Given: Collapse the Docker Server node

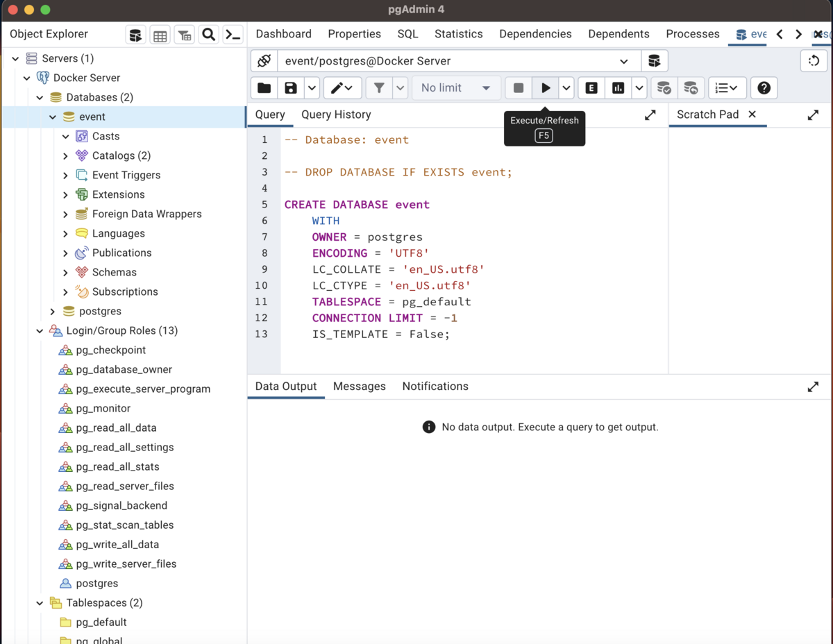Looking at the screenshot, I should (x=27, y=78).
